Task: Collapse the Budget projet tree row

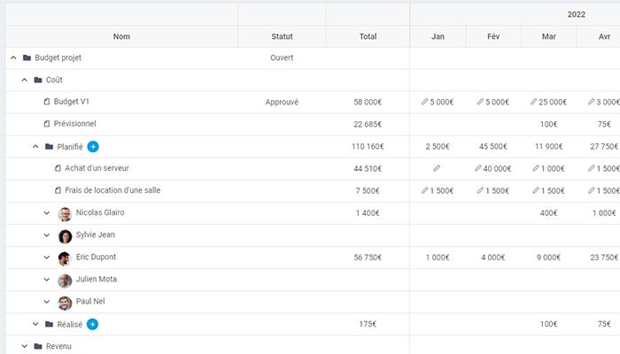Action: [x=13, y=58]
